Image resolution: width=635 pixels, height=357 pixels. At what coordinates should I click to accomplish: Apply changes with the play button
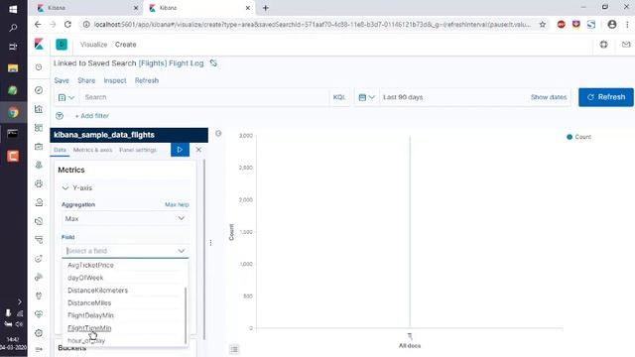coord(180,150)
